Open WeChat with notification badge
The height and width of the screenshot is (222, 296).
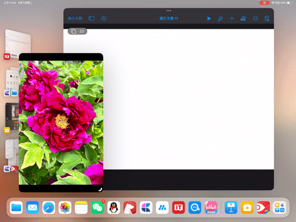click(x=98, y=208)
